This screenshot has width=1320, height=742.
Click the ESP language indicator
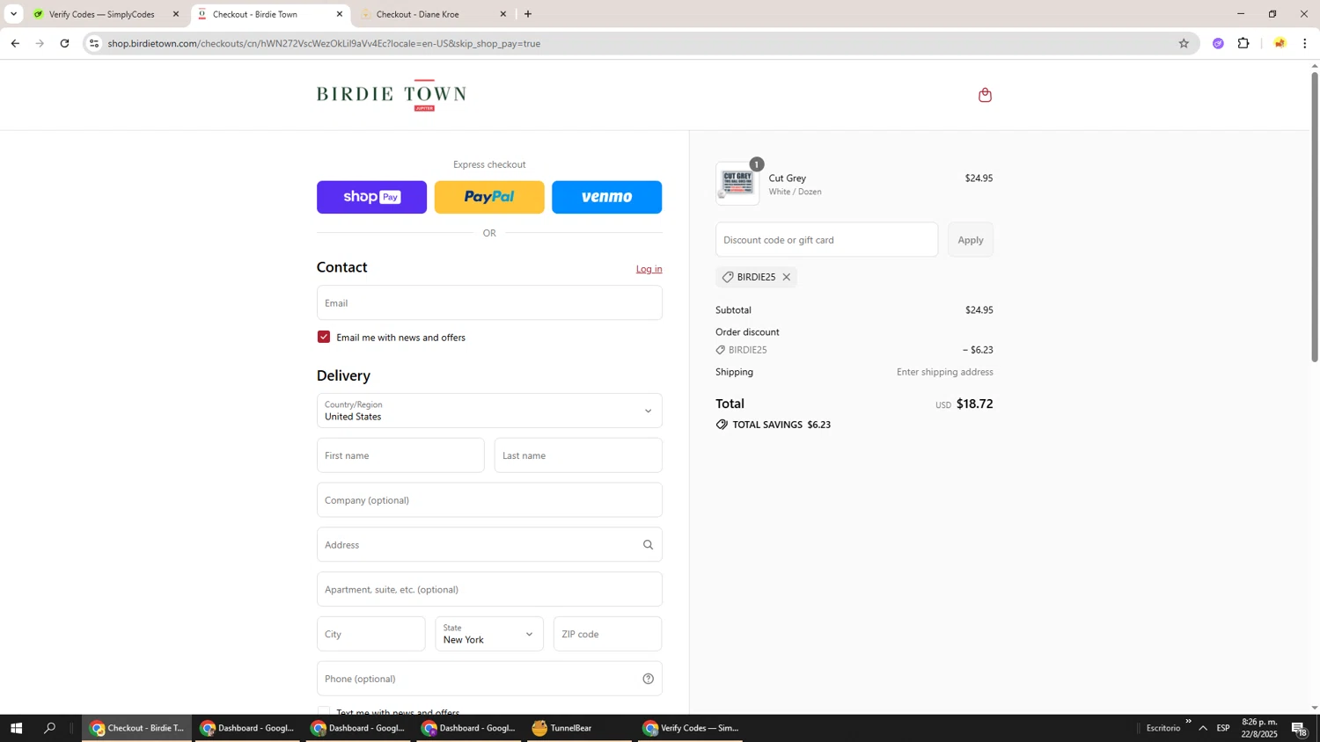[1223, 728]
